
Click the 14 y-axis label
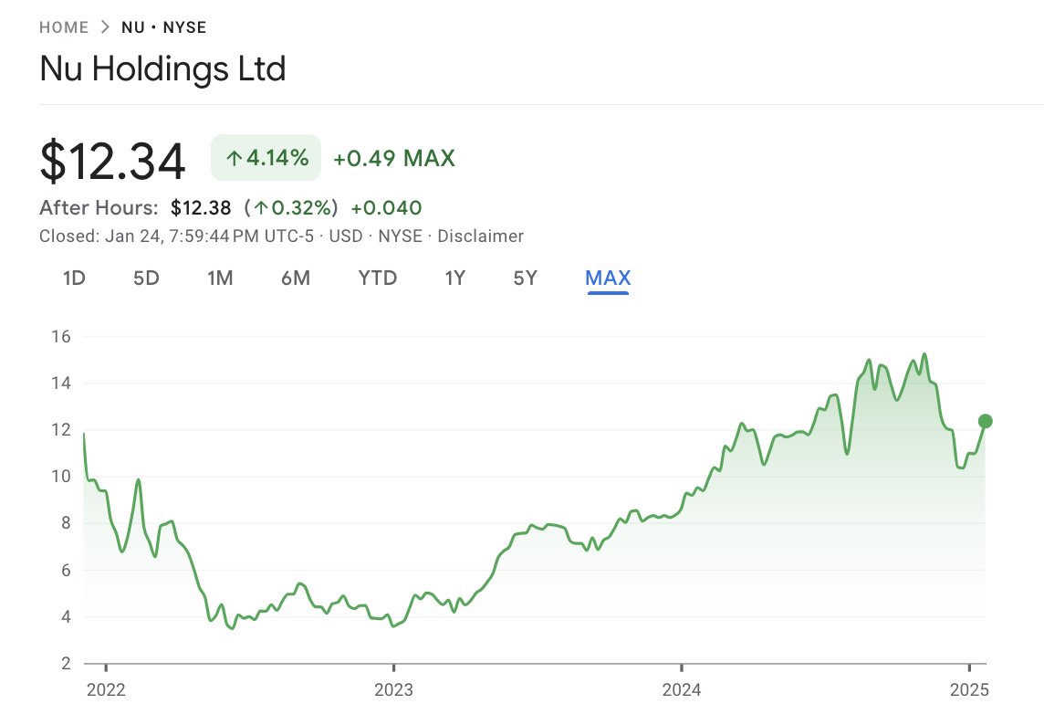coord(61,384)
